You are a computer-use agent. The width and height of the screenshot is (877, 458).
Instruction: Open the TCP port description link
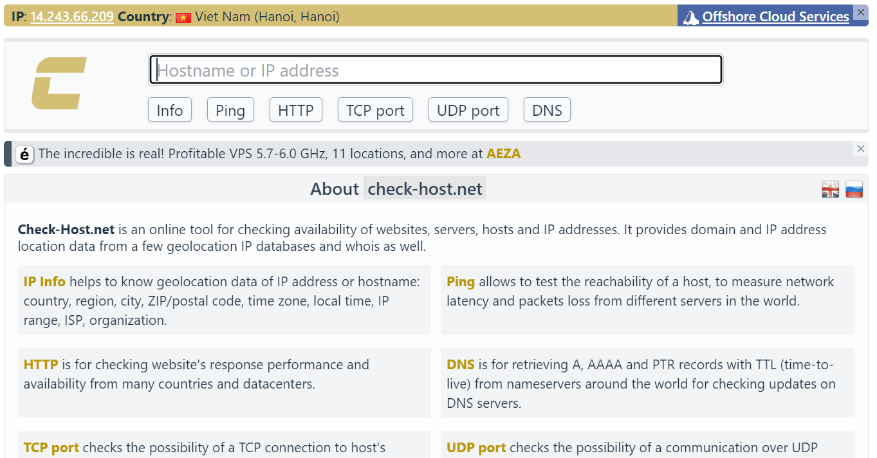(51, 448)
